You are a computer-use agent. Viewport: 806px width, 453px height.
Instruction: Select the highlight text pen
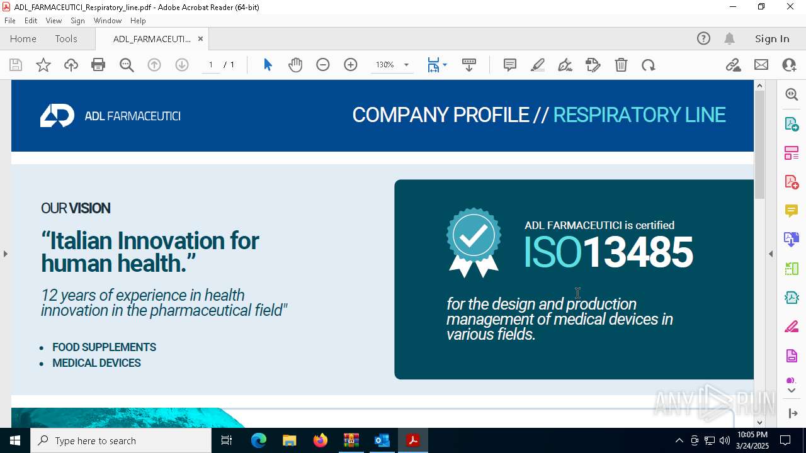pyautogui.click(x=538, y=65)
